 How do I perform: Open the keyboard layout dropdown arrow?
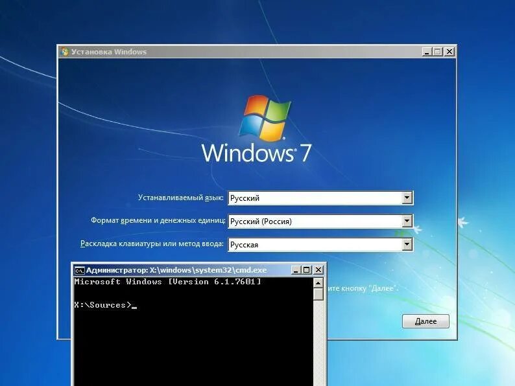coord(407,244)
